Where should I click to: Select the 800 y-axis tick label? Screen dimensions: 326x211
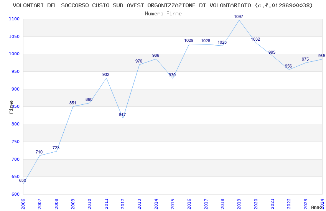[x=15, y=124]
